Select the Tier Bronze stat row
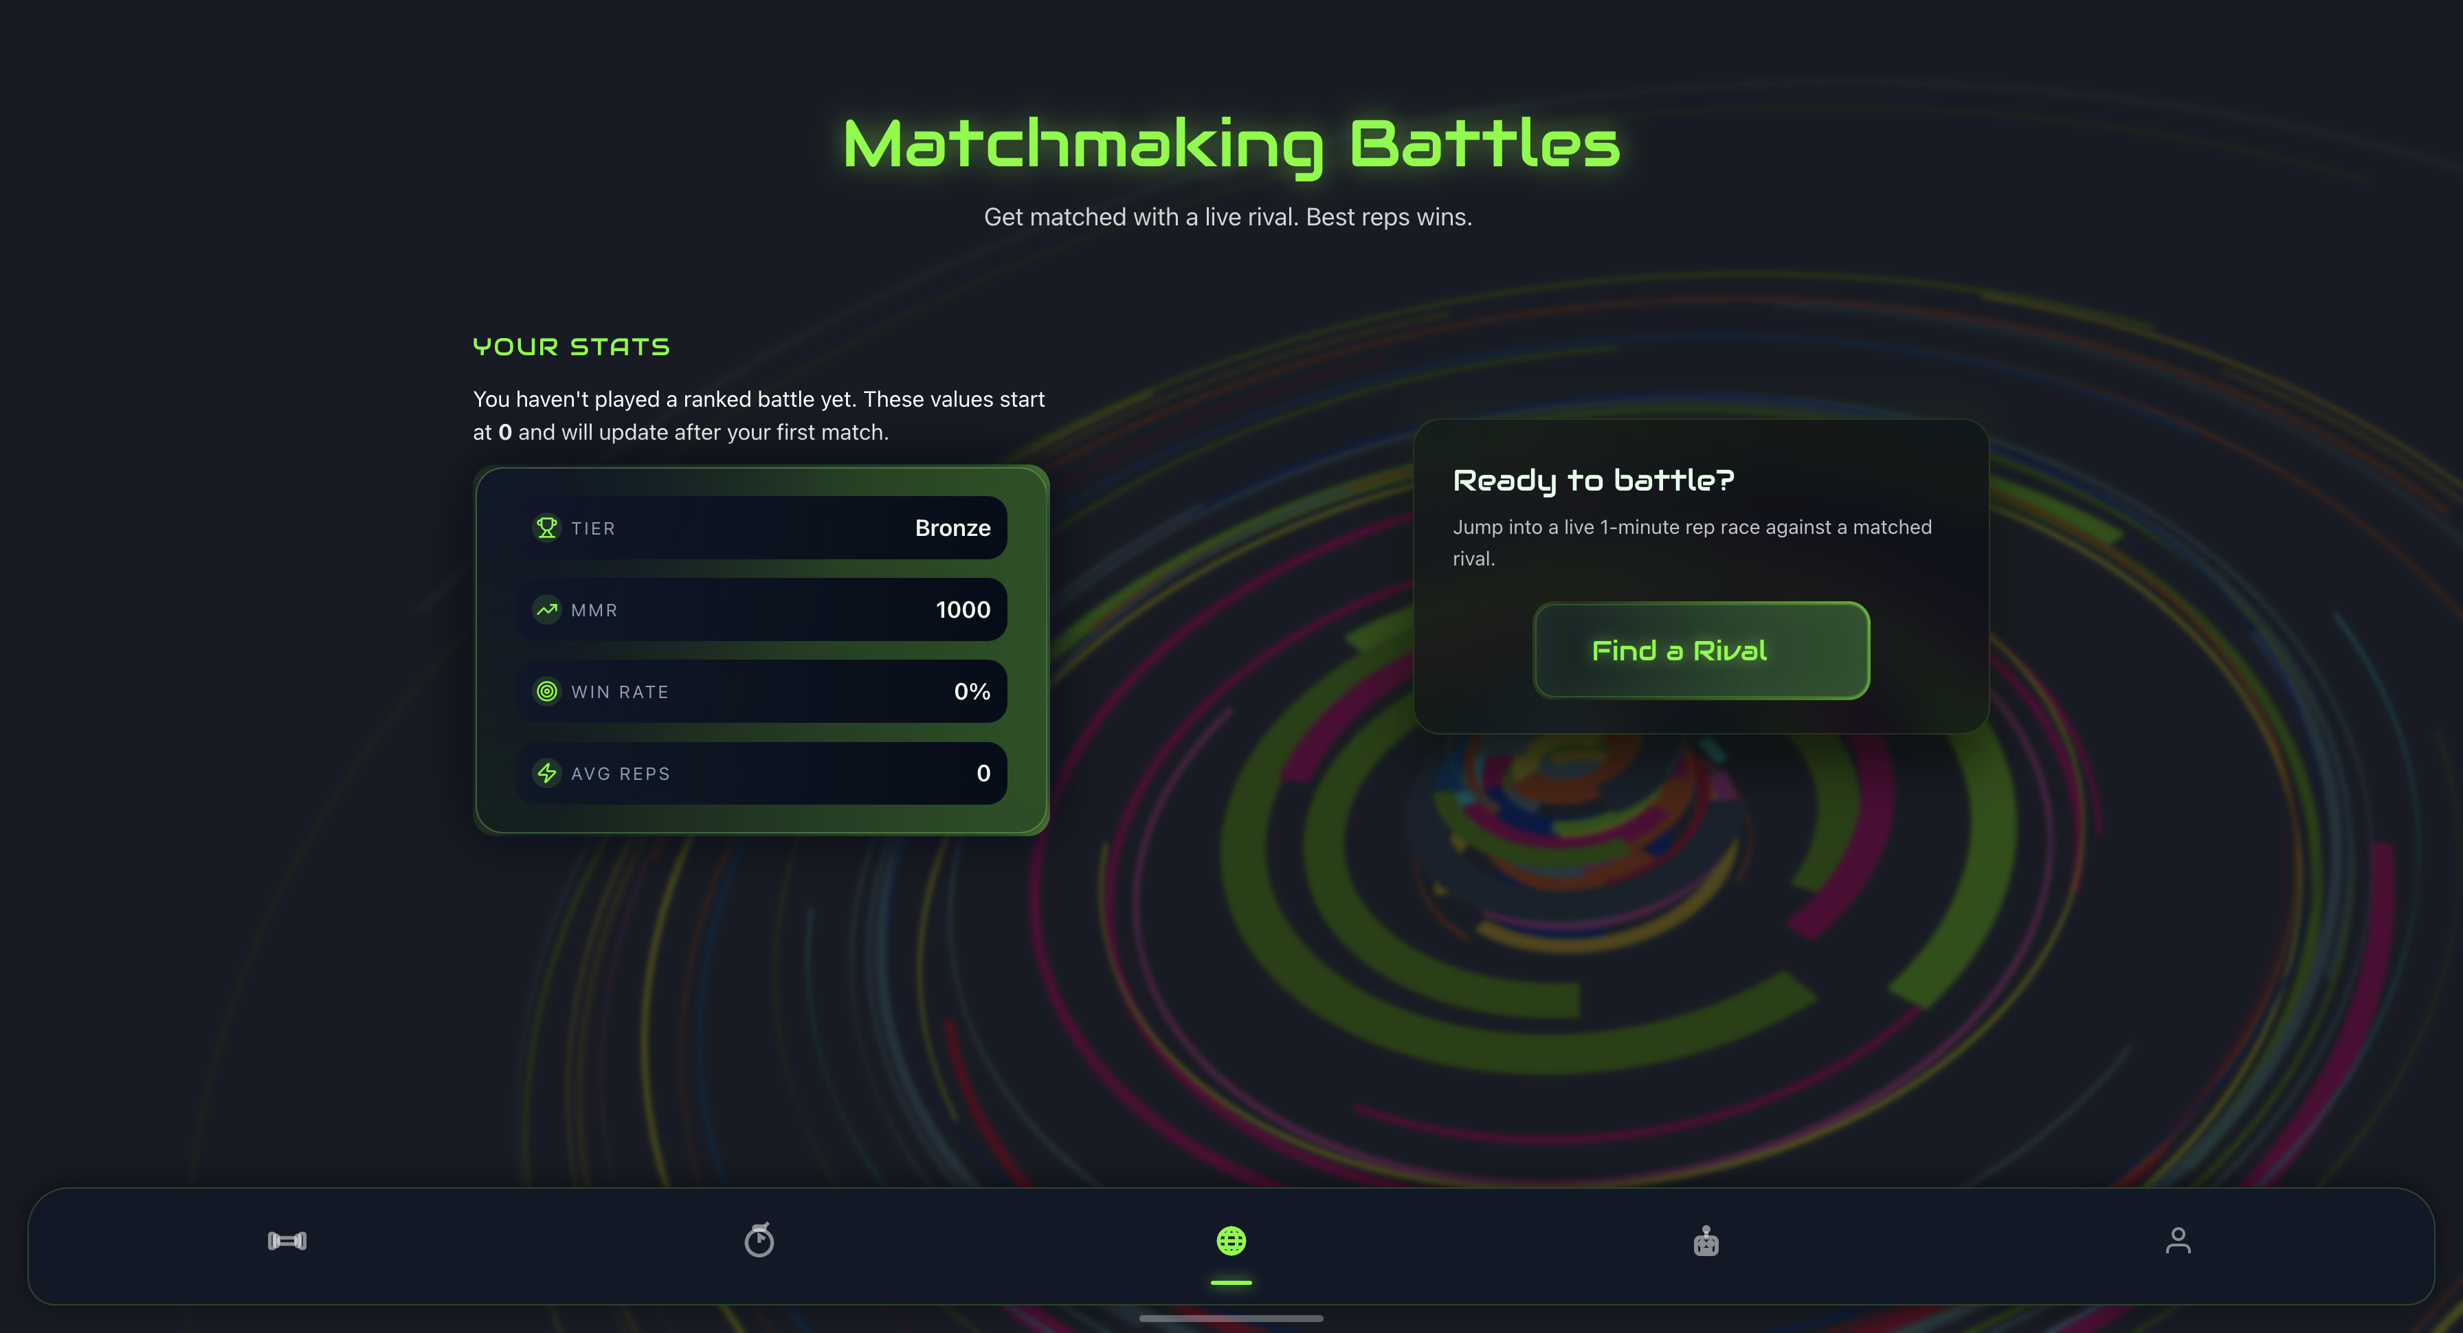 pos(761,528)
